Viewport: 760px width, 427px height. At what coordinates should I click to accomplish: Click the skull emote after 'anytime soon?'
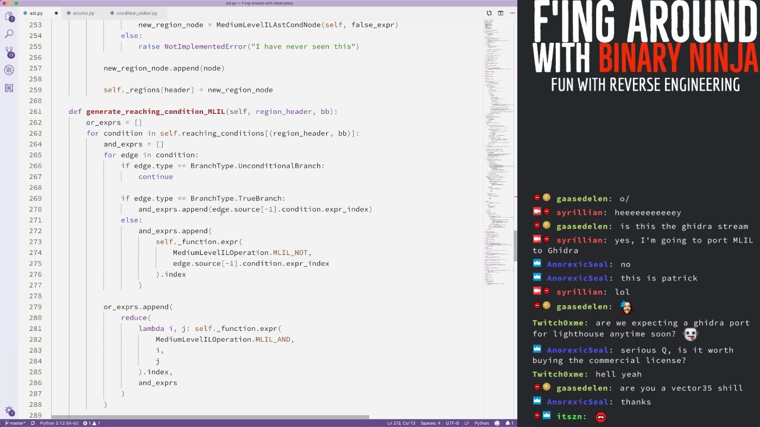point(689,334)
